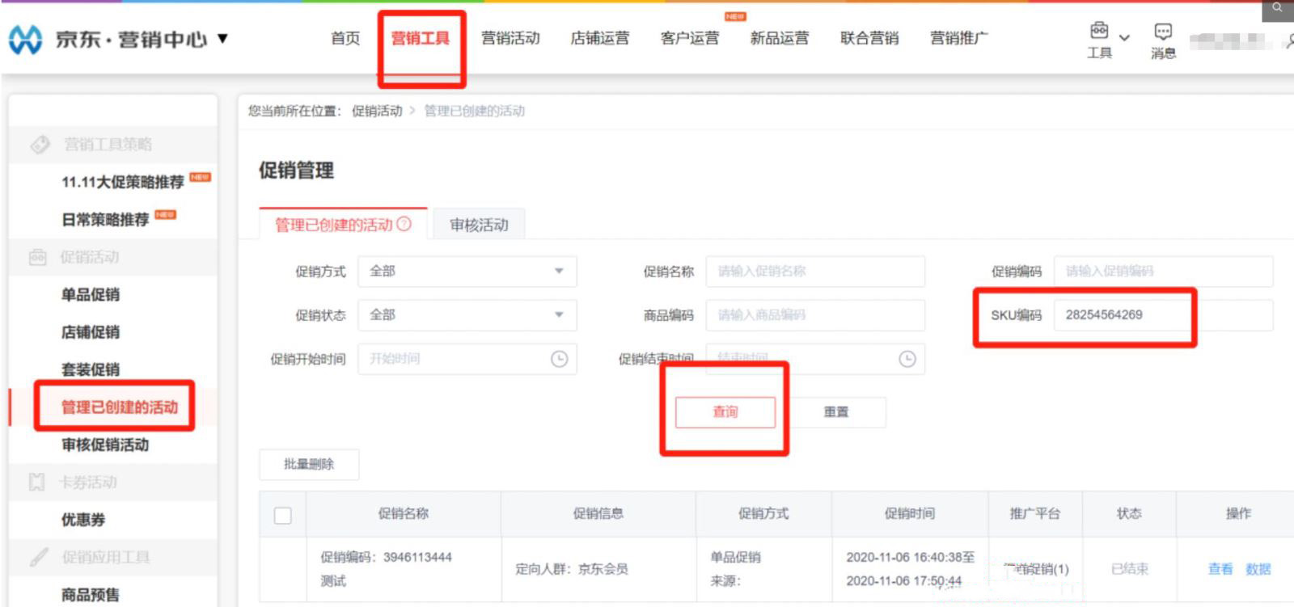1294x607 pixels.
Task: Open the clock picker for 促销开始时间
Action: pos(559,359)
